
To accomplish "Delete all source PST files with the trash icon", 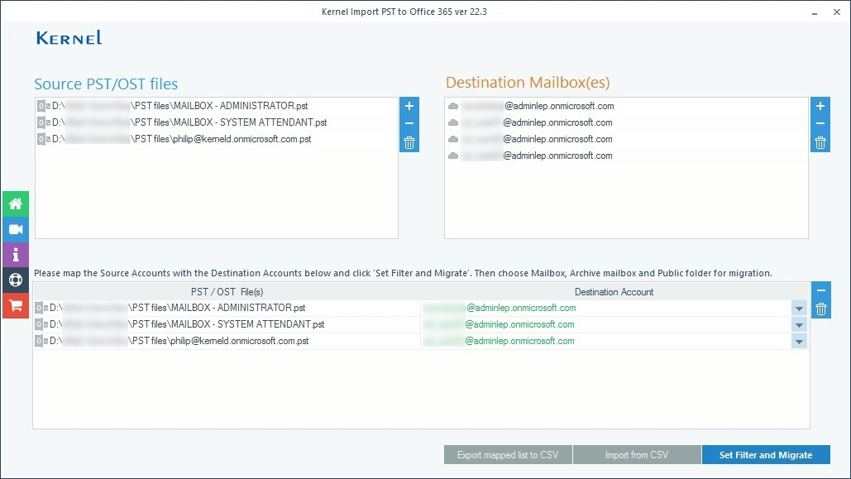I will 409,143.
